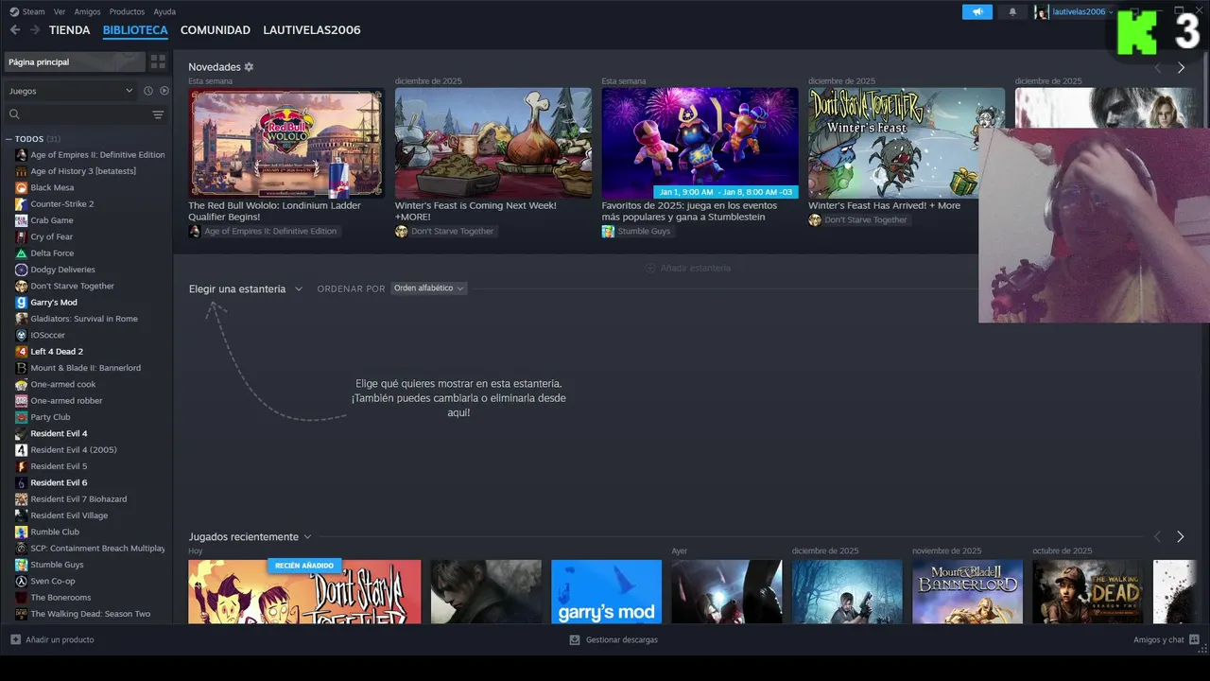Click the Steam logo menu
The width and height of the screenshot is (1210, 681).
point(14,11)
